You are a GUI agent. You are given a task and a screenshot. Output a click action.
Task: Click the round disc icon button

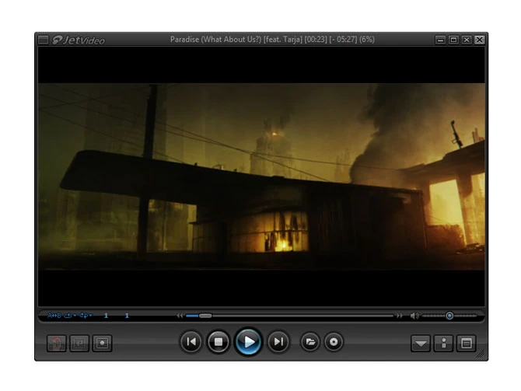(334, 342)
